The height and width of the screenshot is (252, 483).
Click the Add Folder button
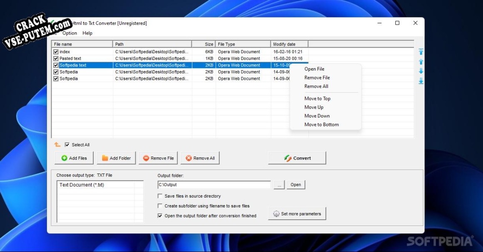(x=116, y=158)
